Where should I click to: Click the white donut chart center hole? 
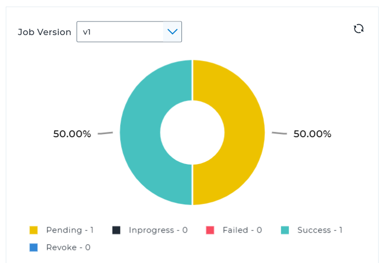(x=192, y=133)
